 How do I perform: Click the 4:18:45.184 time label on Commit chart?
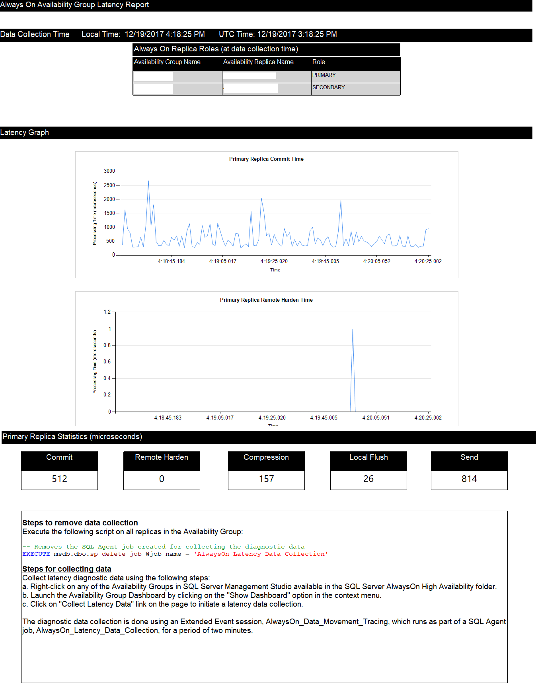click(171, 262)
